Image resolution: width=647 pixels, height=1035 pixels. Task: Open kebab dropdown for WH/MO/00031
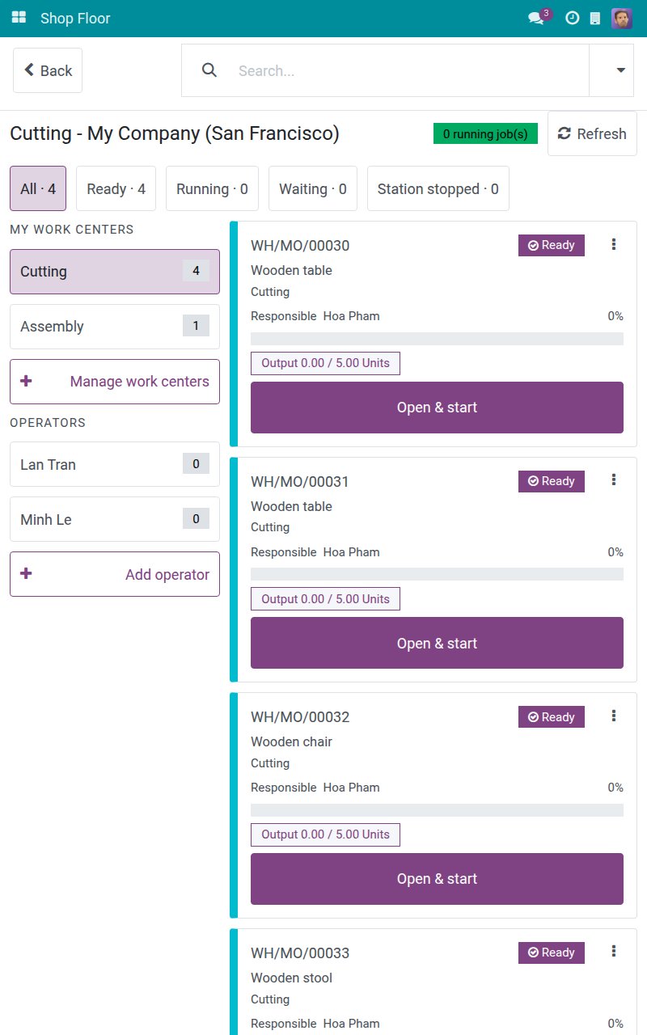coord(614,480)
